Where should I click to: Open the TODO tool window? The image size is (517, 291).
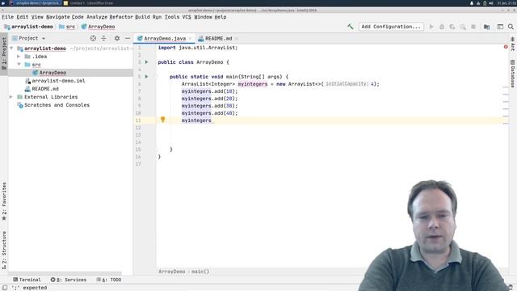point(109,280)
